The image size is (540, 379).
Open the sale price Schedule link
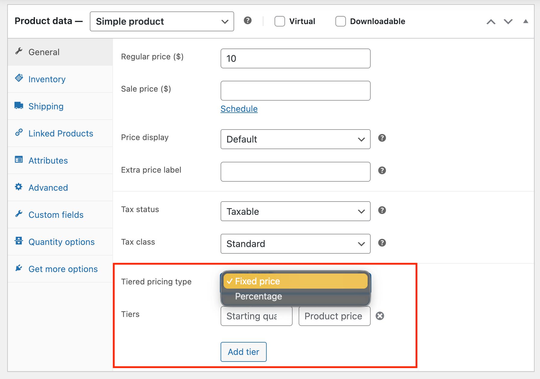coord(239,109)
